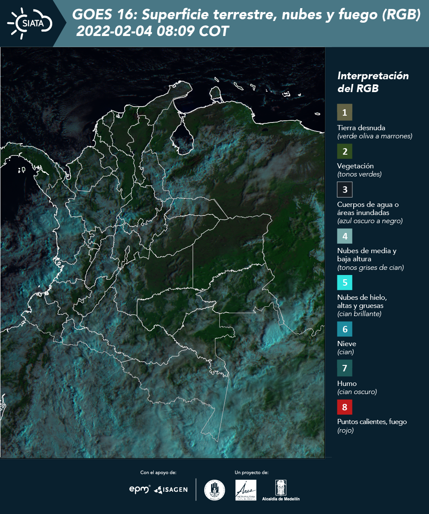Click the text "Un proyecto de:"

pyautogui.click(x=251, y=472)
